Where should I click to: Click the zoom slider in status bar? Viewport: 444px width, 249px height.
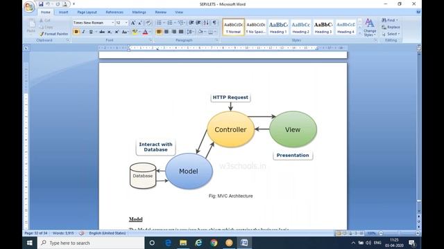[400, 233]
